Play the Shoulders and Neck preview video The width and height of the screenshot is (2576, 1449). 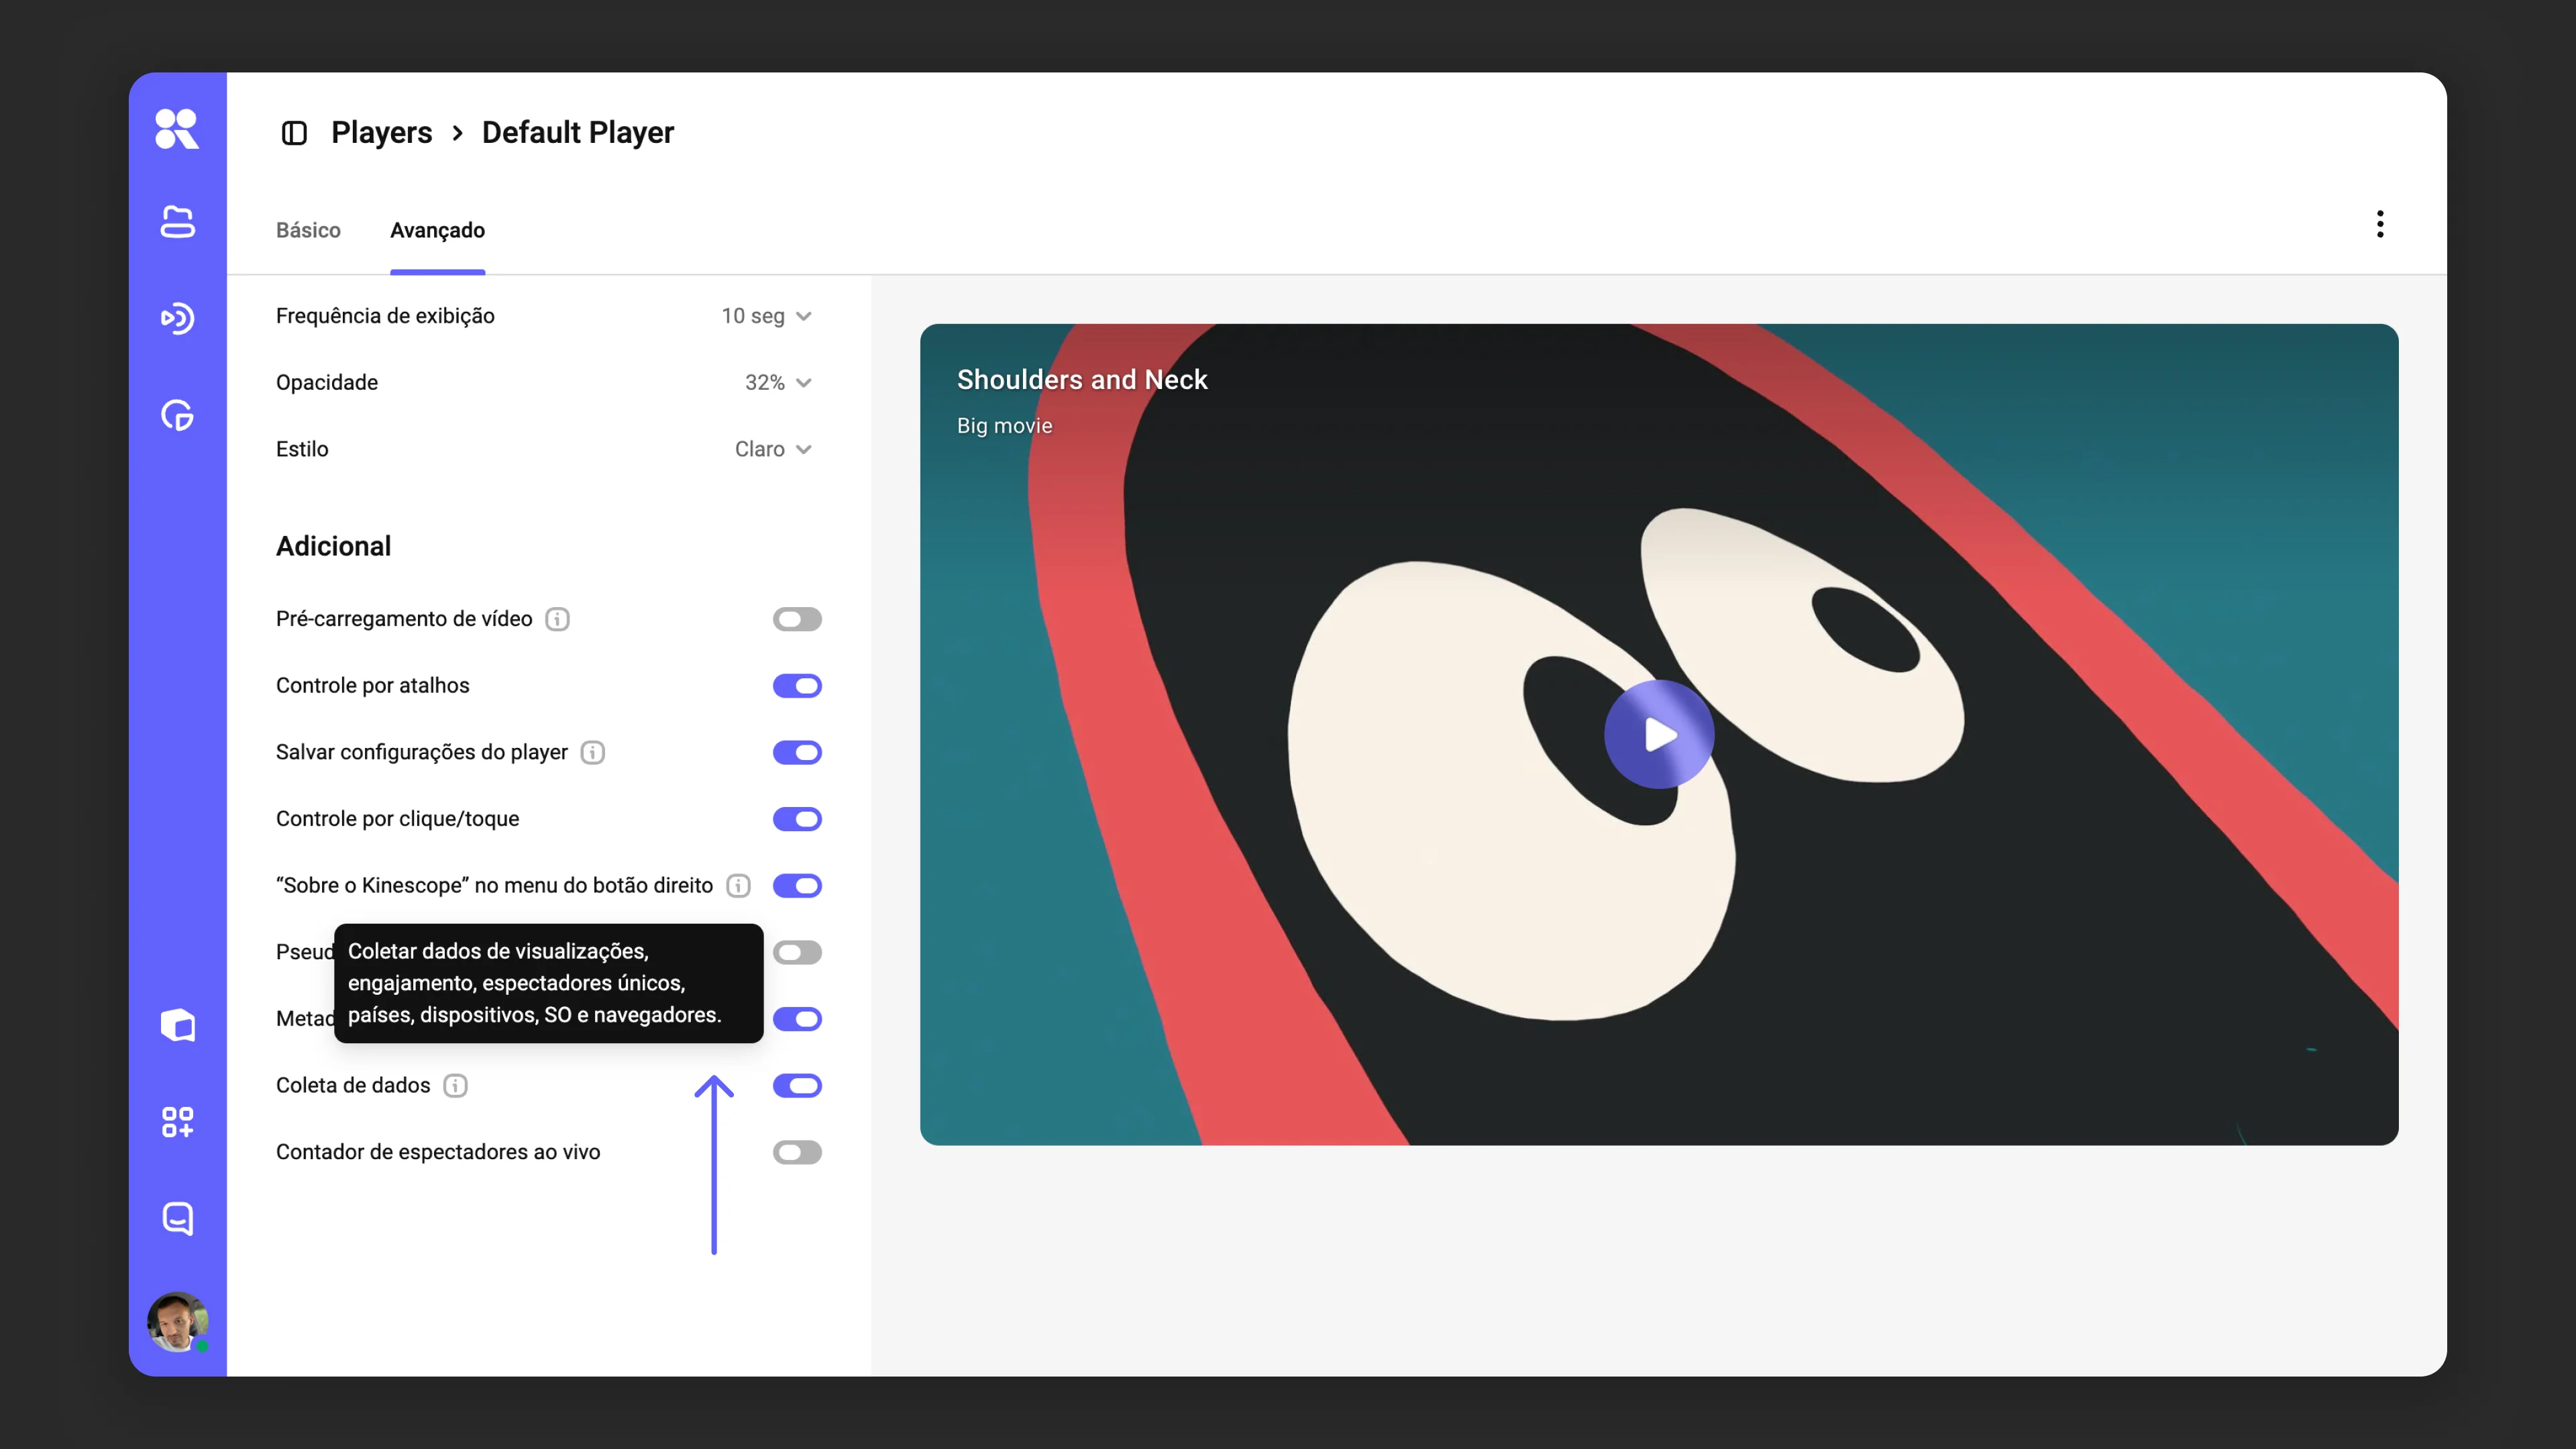(x=1659, y=734)
